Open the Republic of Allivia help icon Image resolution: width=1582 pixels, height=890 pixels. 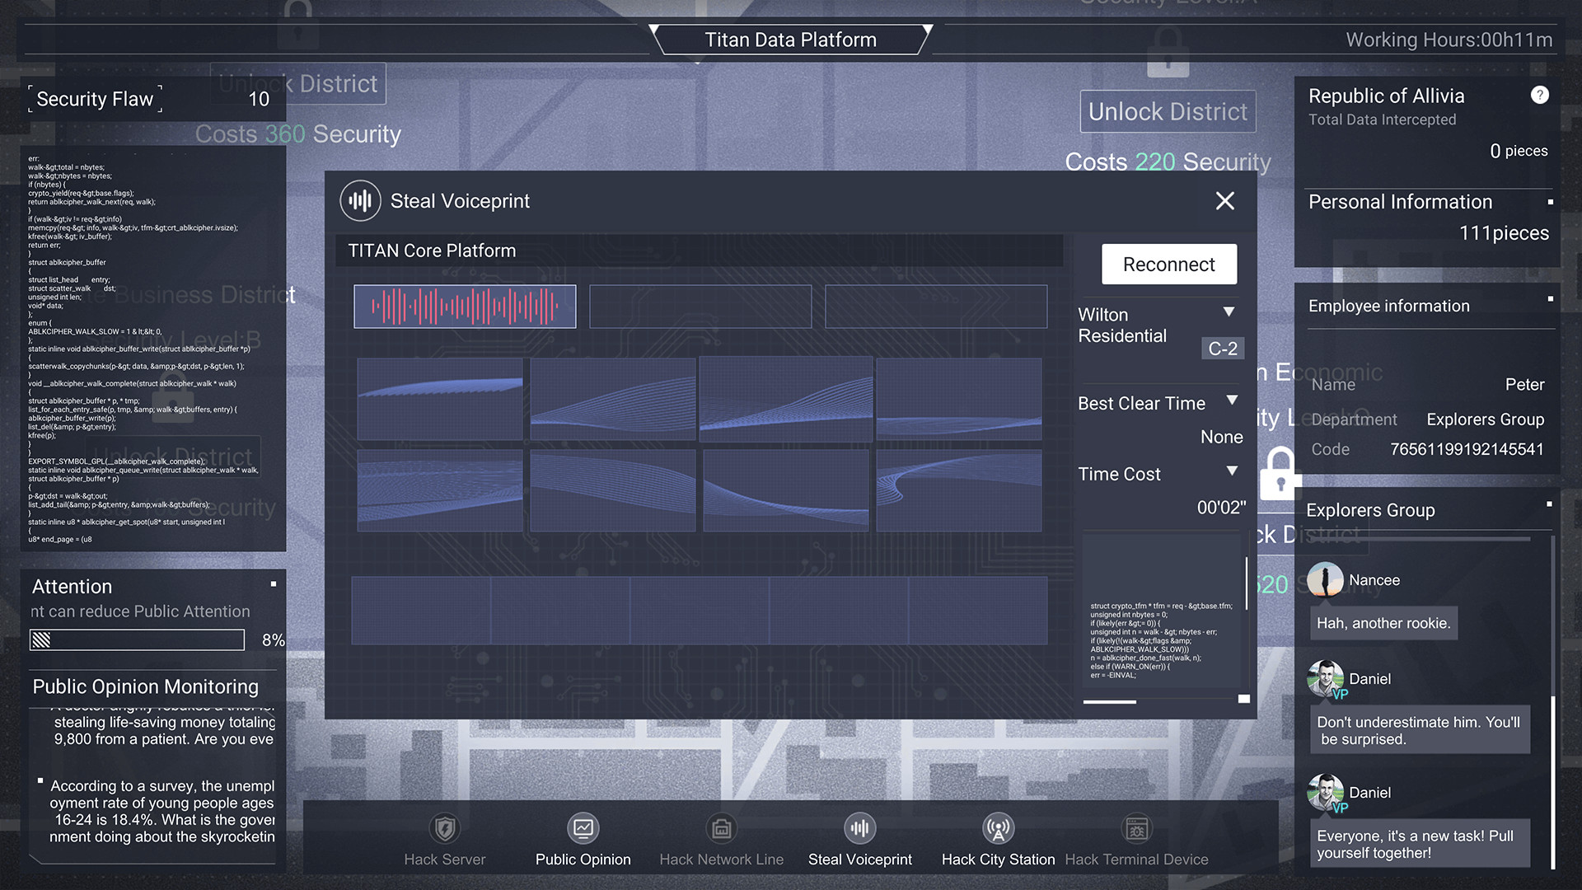(1539, 95)
